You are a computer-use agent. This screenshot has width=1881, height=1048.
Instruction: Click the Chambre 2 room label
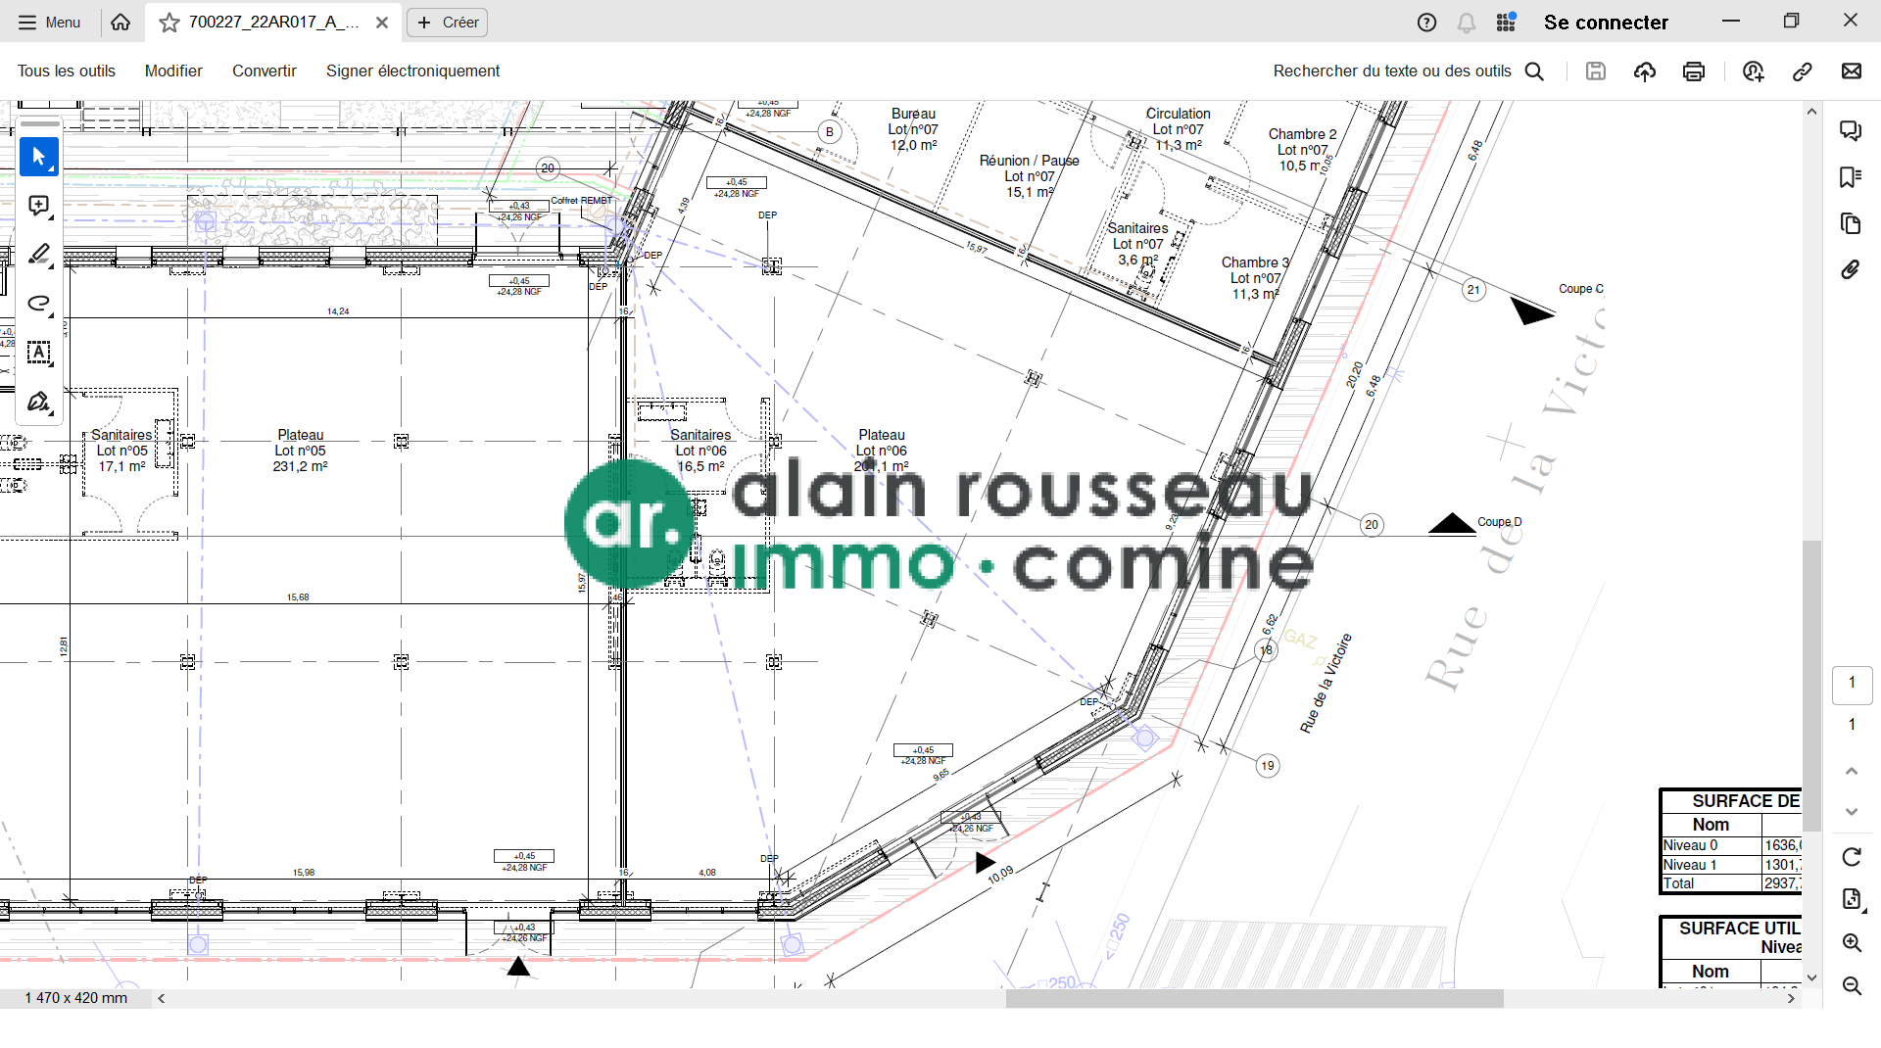click(x=1302, y=150)
